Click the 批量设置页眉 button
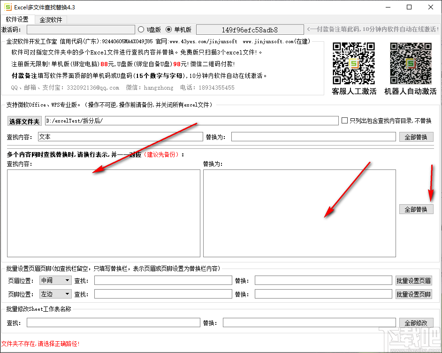The height and width of the screenshot is (353, 442). [x=413, y=280]
